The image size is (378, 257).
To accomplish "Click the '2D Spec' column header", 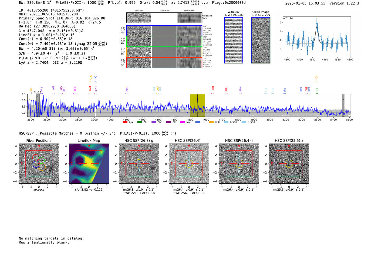I will [139, 11].
